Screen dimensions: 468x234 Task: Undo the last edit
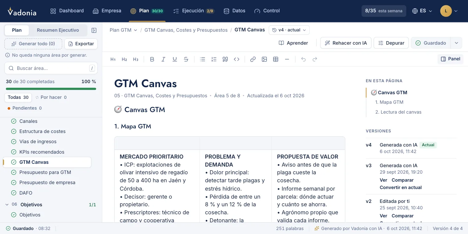304,59
